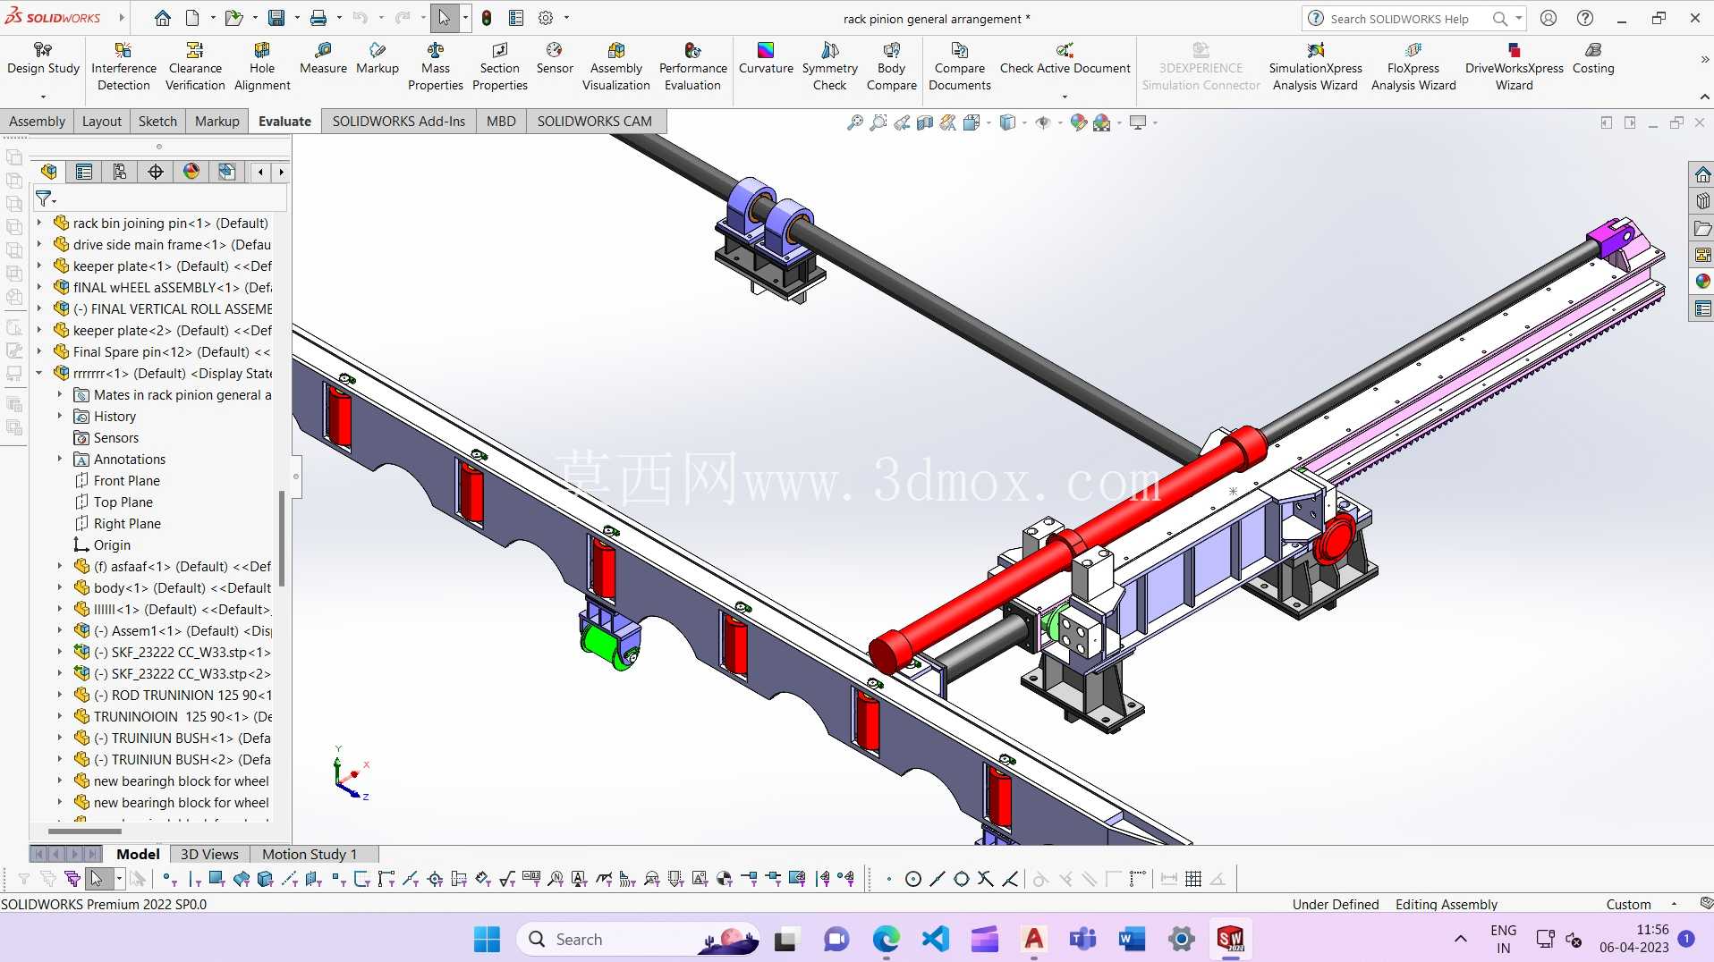This screenshot has height=962, width=1714.
Task: Launch SimulationXpress Analysis Wizard
Action: (x=1315, y=67)
